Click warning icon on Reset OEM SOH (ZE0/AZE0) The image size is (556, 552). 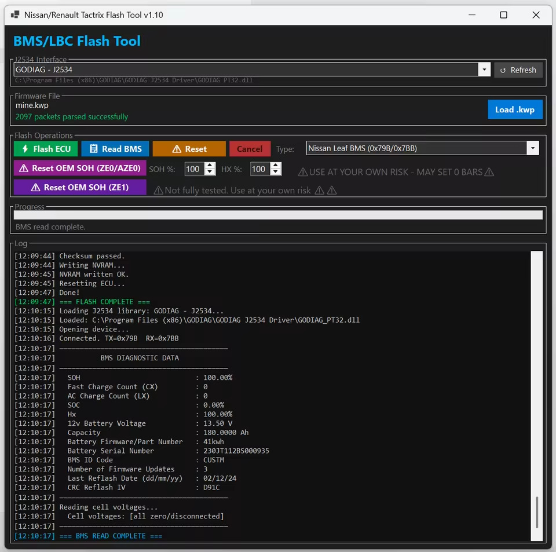click(x=24, y=168)
